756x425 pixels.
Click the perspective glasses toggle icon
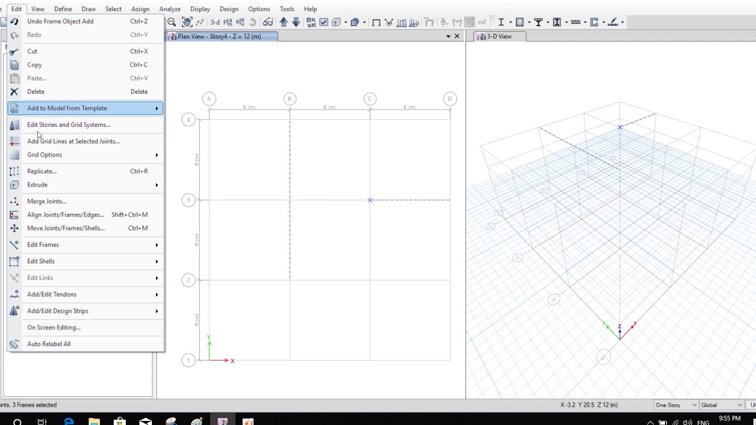point(268,22)
